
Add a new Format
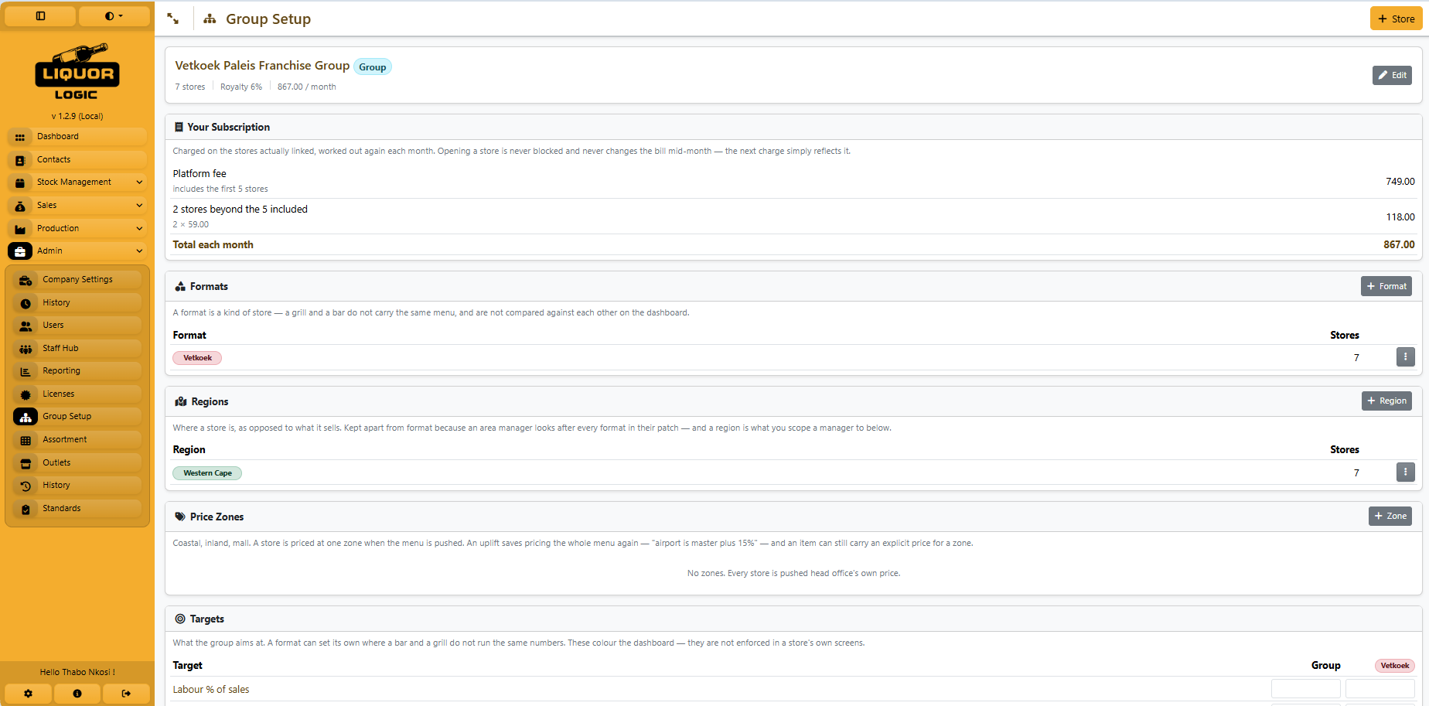pyautogui.click(x=1386, y=286)
